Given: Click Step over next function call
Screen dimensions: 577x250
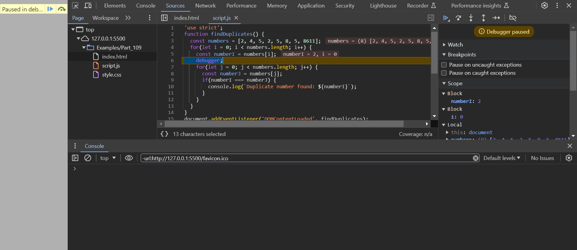Looking at the screenshot, I should coord(458,18).
